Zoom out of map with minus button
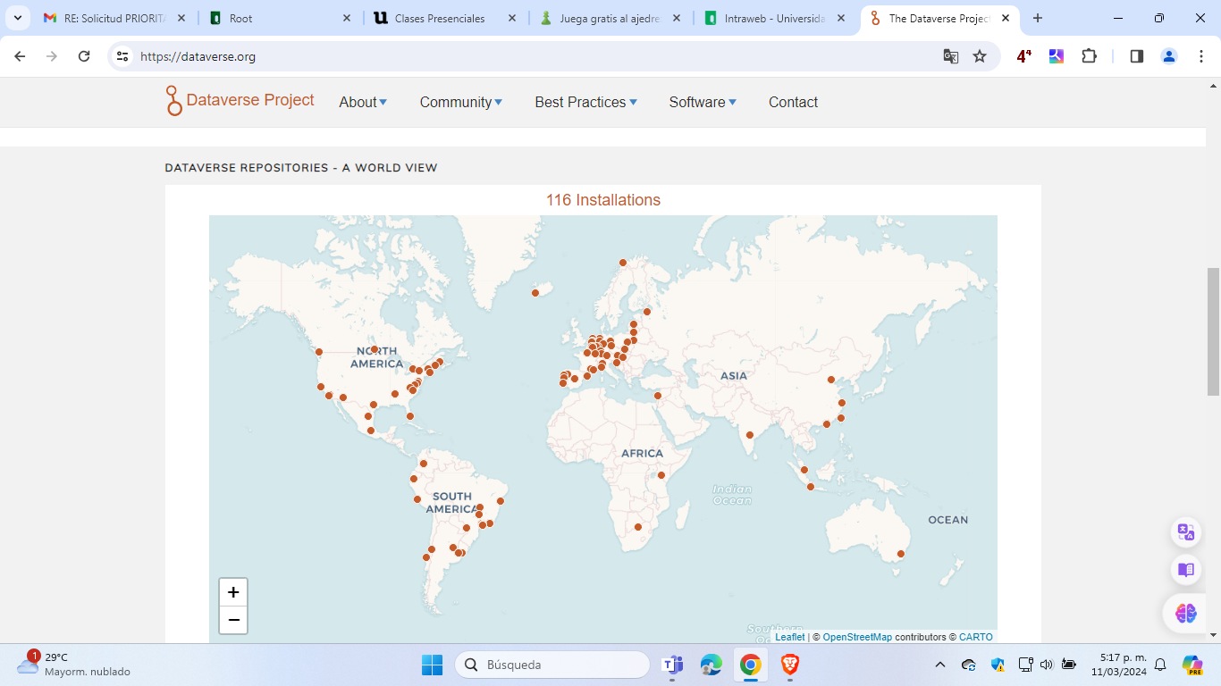This screenshot has height=686, width=1221. click(233, 620)
